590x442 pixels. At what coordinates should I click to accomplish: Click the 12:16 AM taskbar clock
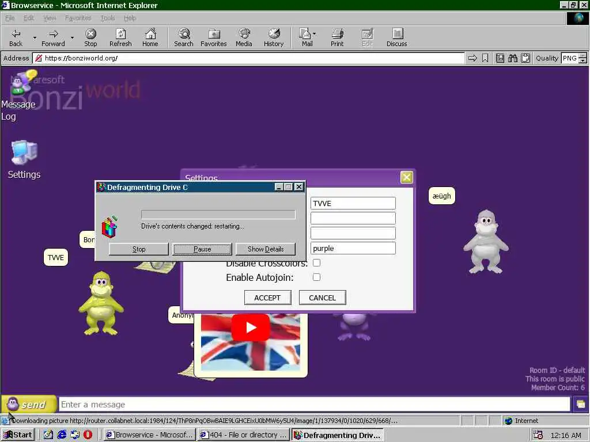click(x=566, y=435)
